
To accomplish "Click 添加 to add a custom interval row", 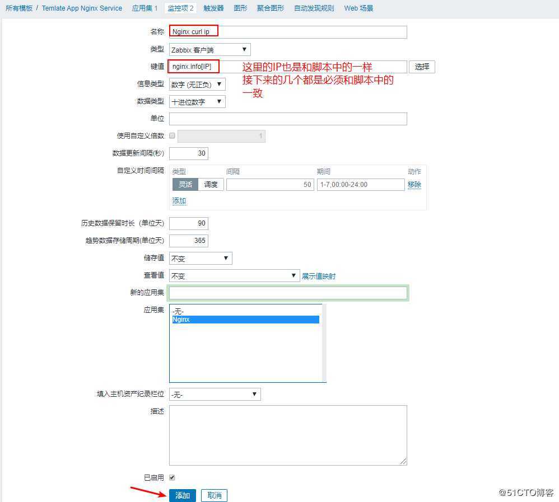I will tap(179, 200).
